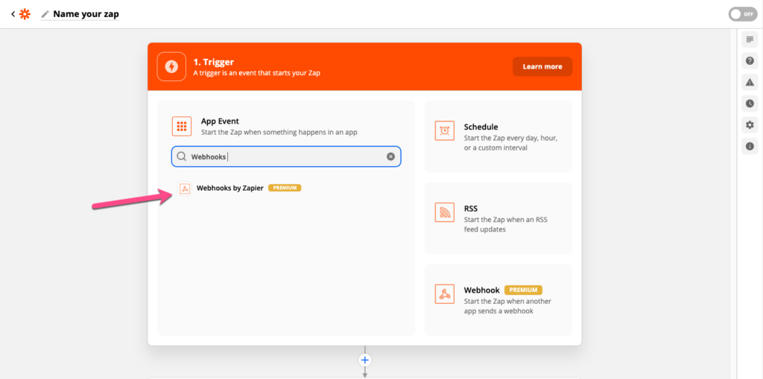Choose the RSS trigger card
Image resolution: width=763 pixels, height=379 pixels.
pyautogui.click(x=498, y=218)
